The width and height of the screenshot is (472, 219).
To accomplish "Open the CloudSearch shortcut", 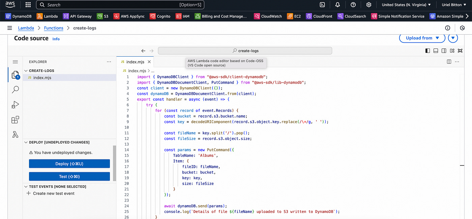I will [x=352, y=16].
